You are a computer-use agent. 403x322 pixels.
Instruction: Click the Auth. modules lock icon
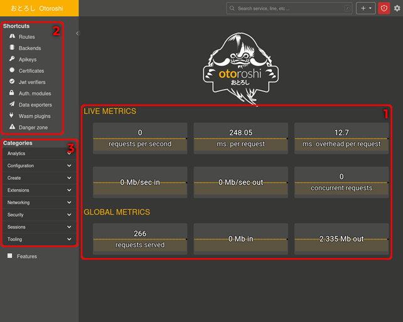(x=12, y=93)
